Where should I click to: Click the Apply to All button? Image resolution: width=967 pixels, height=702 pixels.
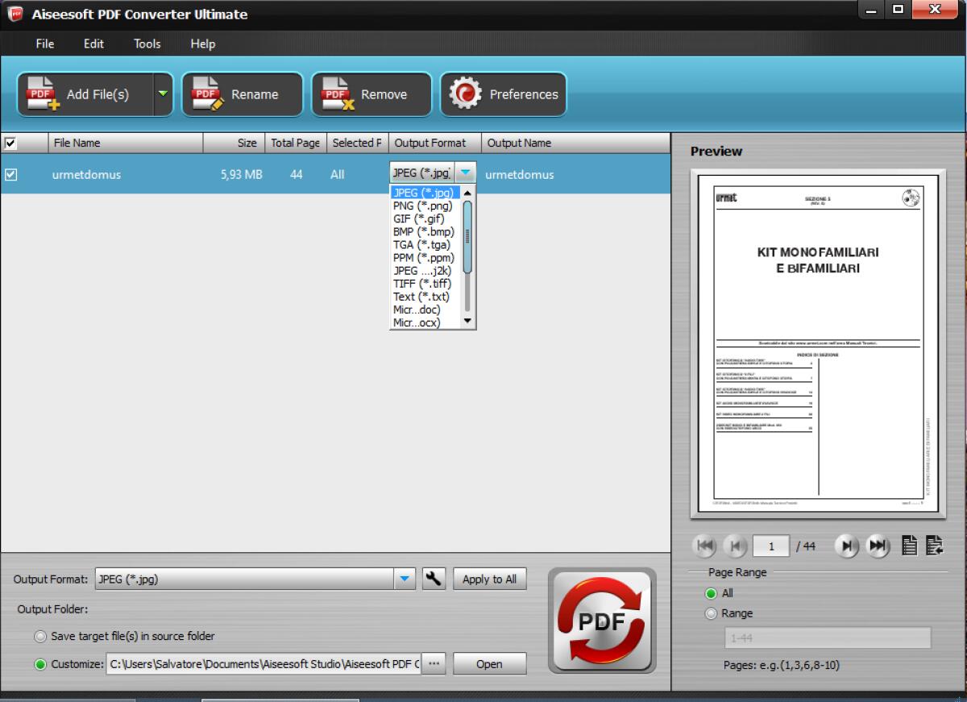coord(489,579)
